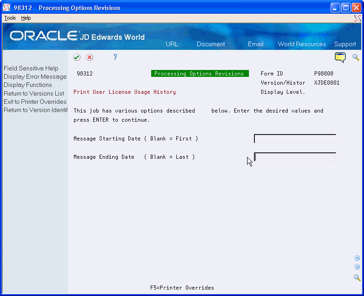
Task: Close the Processing Options Revisions window
Action: tap(357, 8)
